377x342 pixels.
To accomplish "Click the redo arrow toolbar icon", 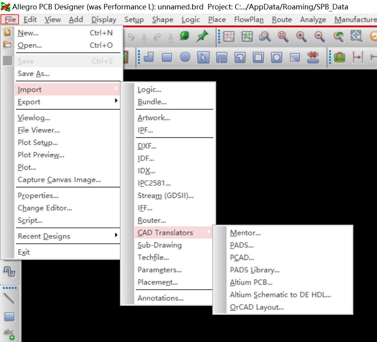I will (x=157, y=37).
